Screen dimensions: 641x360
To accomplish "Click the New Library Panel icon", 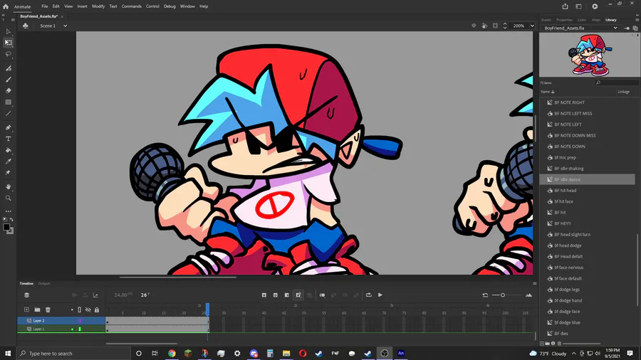I will [x=635, y=28].
